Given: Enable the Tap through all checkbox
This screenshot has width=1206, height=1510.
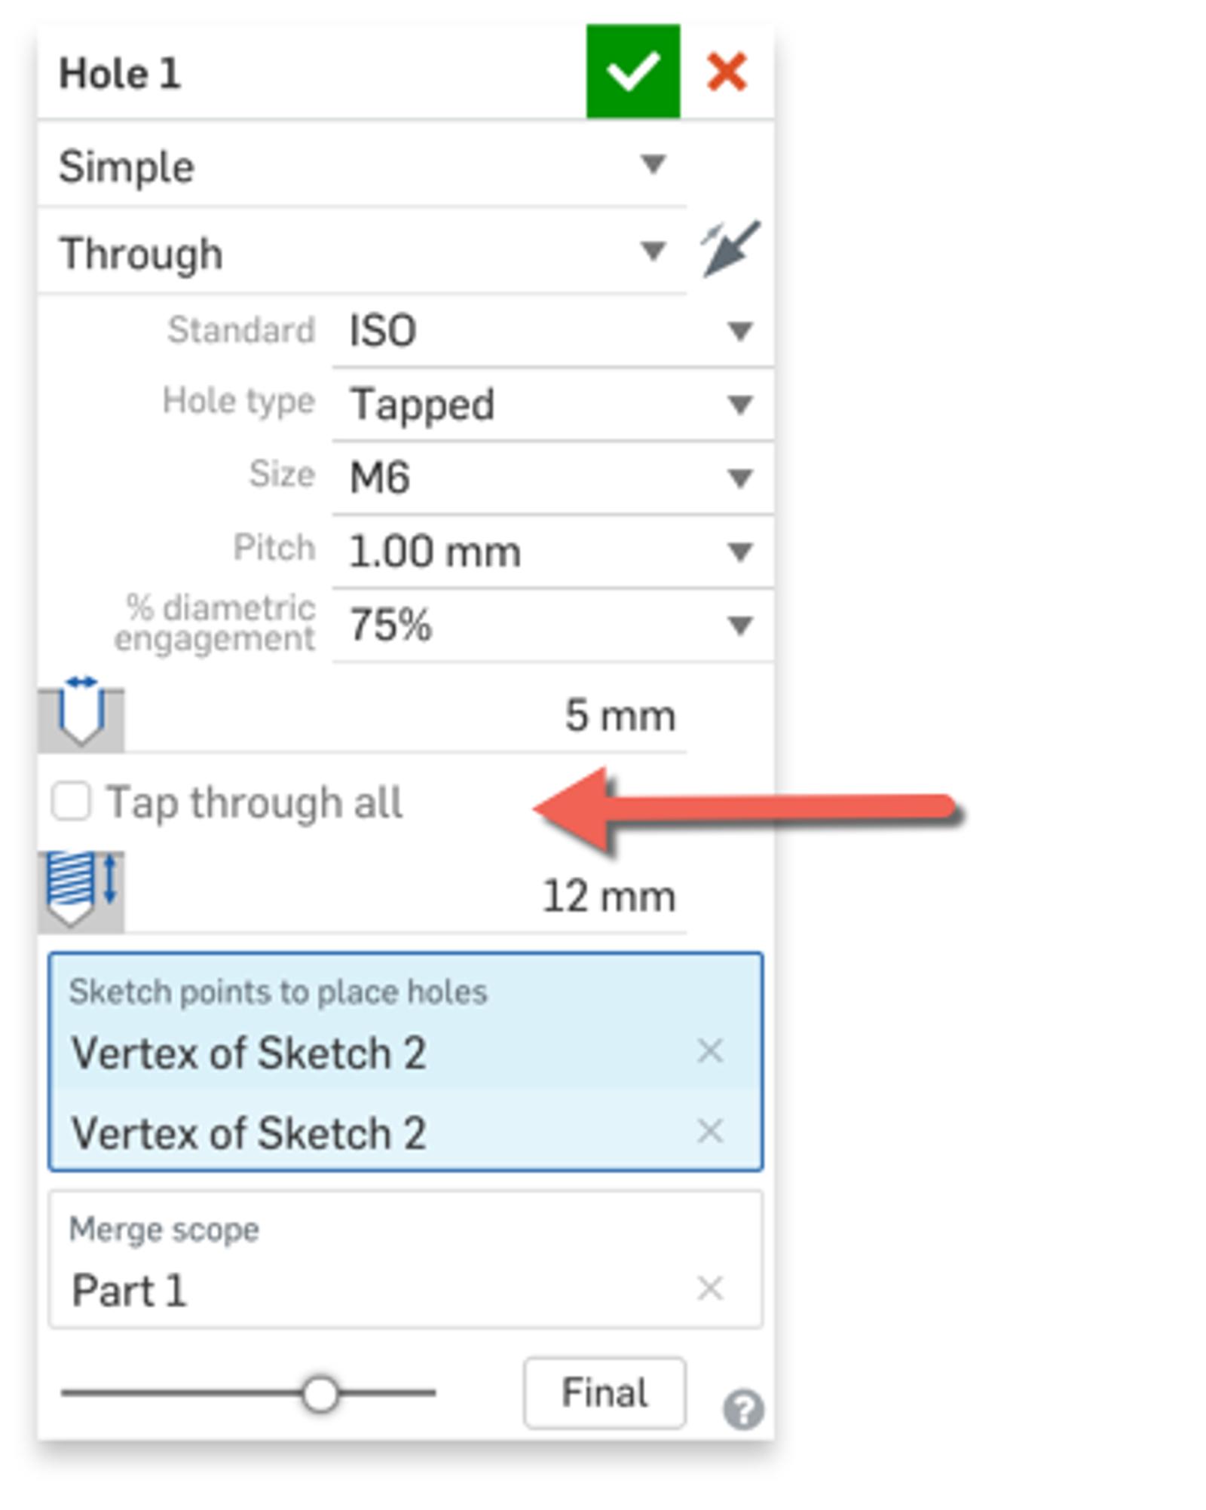Looking at the screenshot, I should [x=72, y=801].
